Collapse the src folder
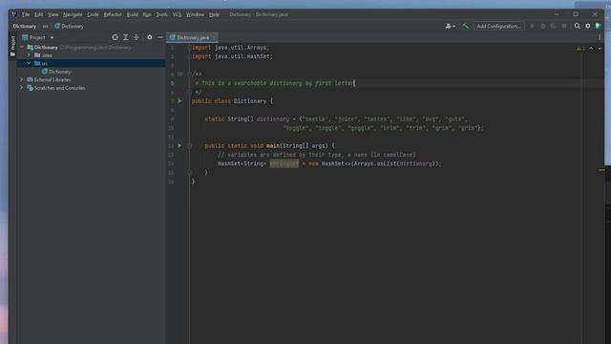This screenshot has width=611, height=344. 30,63
